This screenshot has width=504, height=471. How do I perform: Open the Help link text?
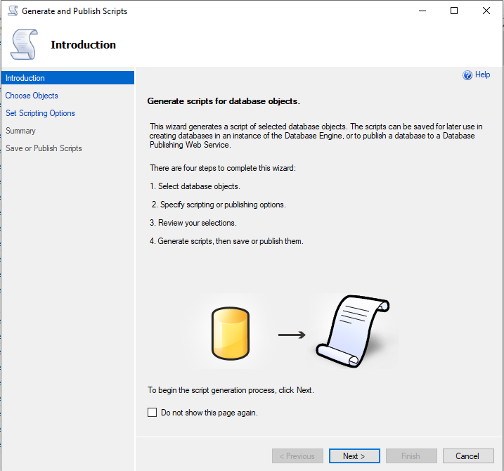(x=483, y=75)
